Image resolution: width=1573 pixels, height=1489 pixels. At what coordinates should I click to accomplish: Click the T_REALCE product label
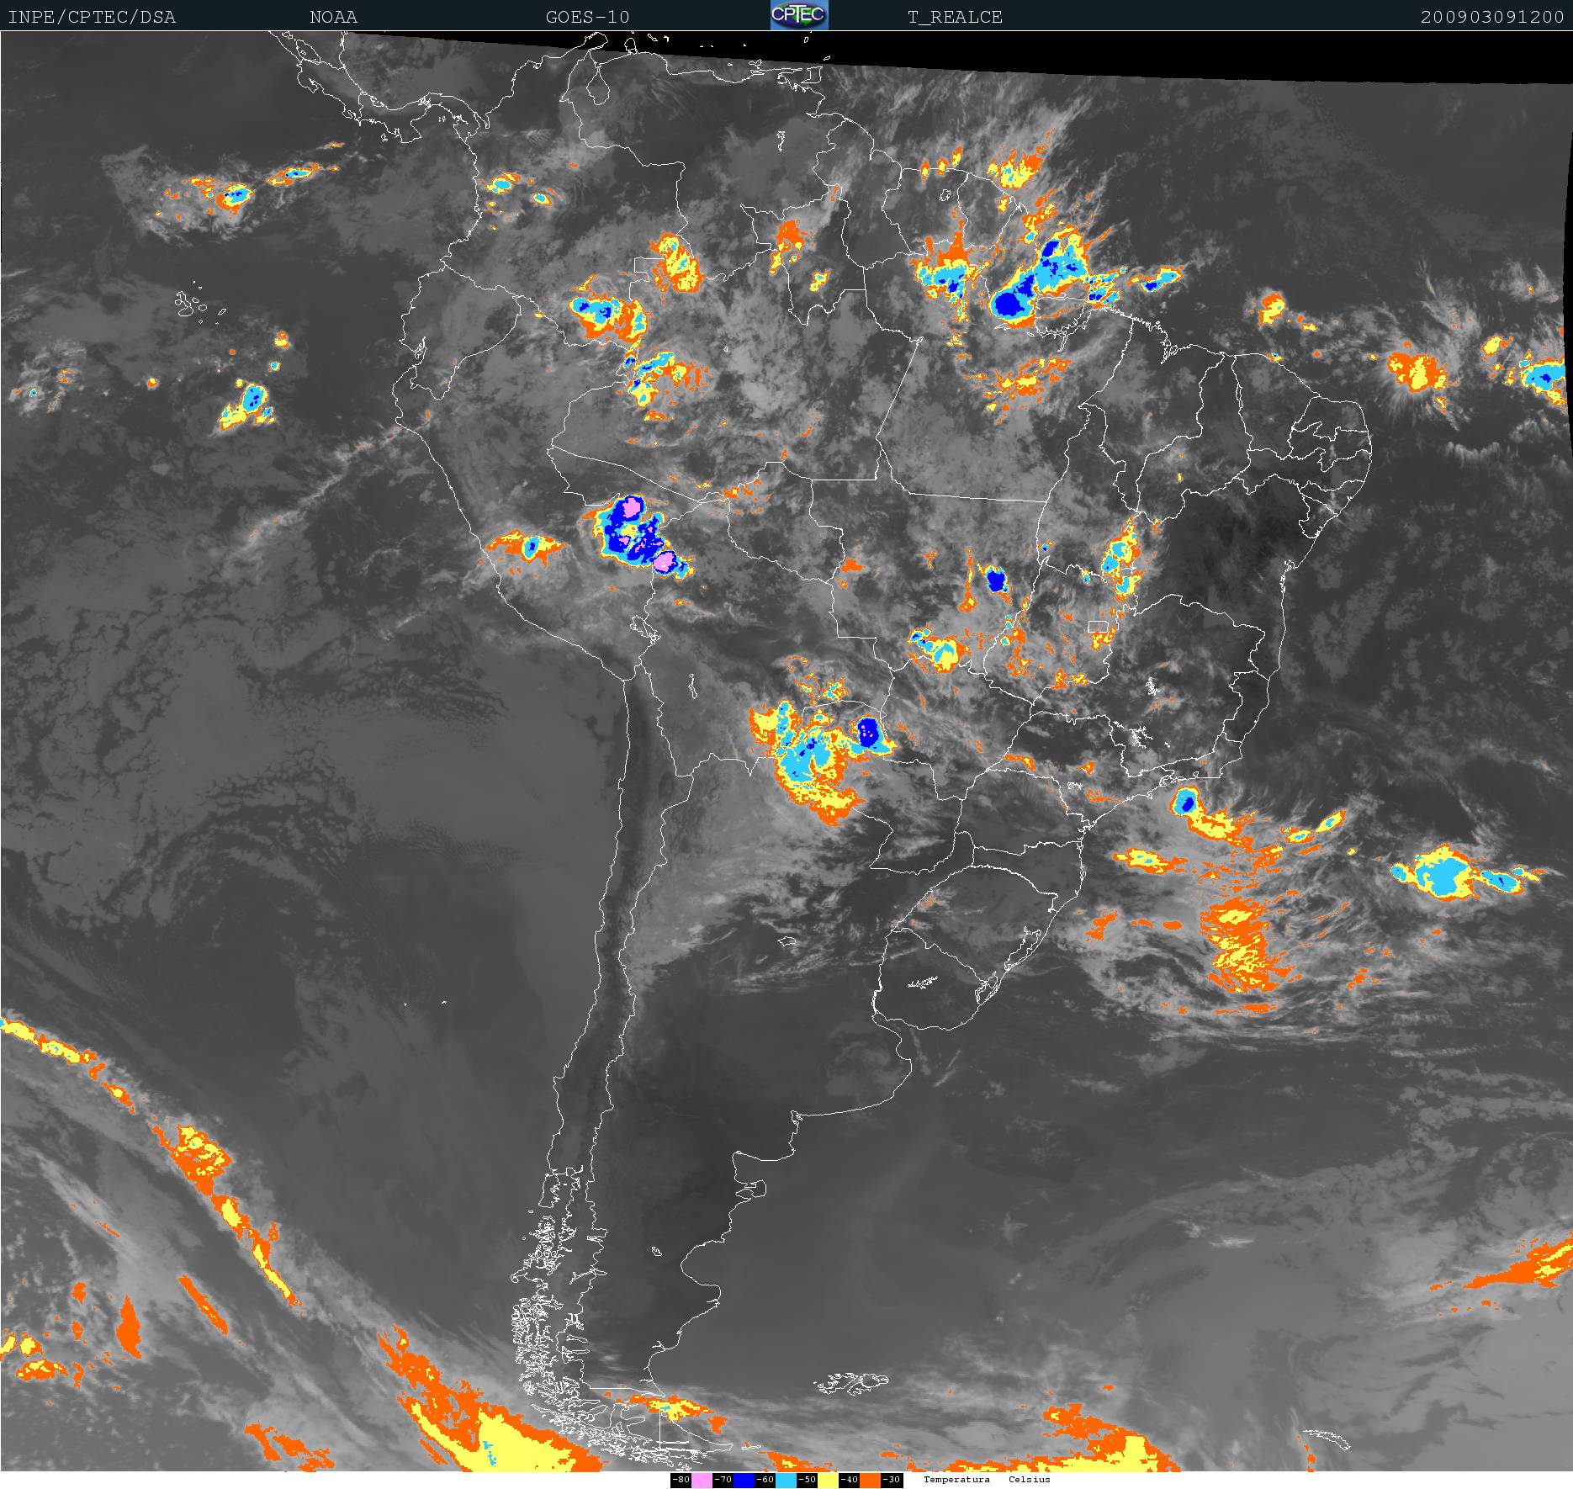955,17
